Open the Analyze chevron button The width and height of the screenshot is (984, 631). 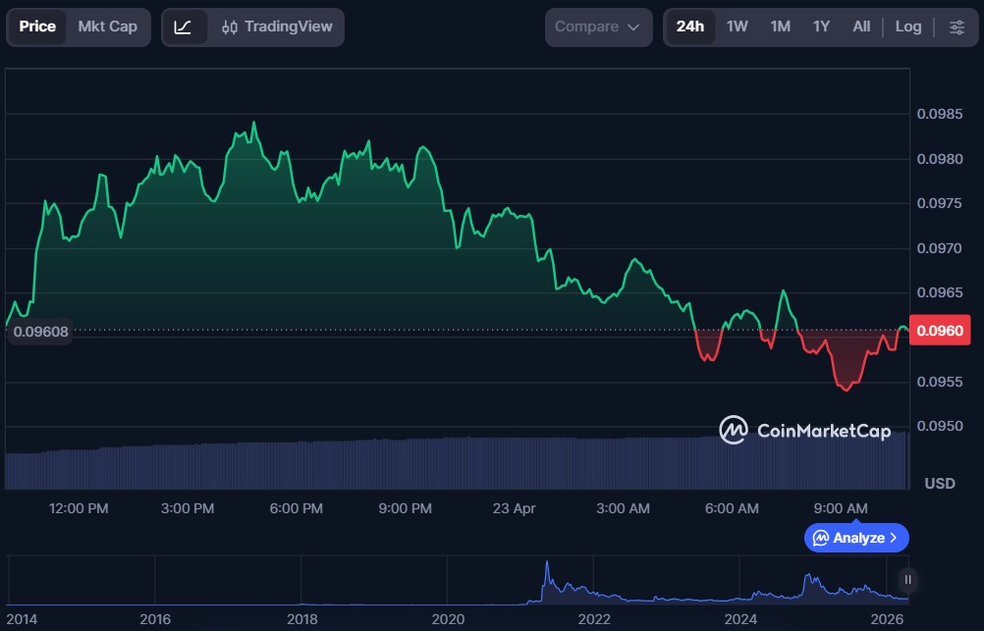856,538
